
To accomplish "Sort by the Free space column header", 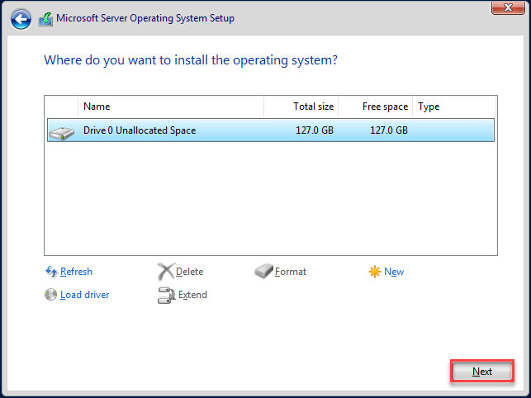I will tap(375, 107).
